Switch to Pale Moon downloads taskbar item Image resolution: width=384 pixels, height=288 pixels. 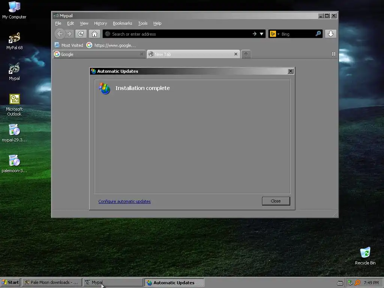point(52,282)
